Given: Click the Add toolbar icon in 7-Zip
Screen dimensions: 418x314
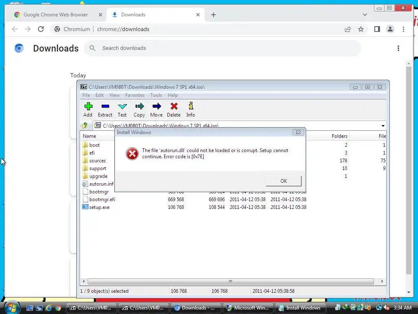Looking at the screenshot, I should tap(88, 110).
